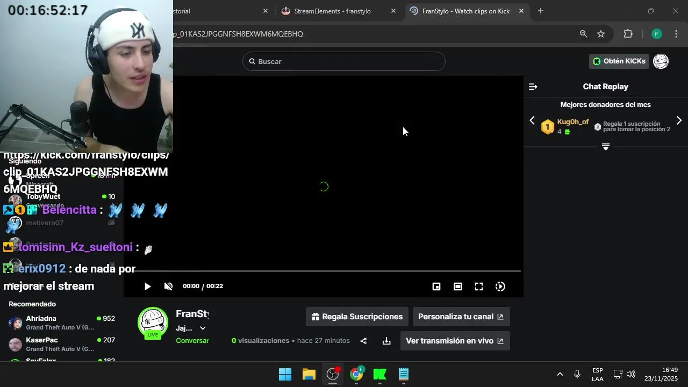Expand the donors leaderboard arrow
The image size is (688, 387).
[x=606, y=147]
